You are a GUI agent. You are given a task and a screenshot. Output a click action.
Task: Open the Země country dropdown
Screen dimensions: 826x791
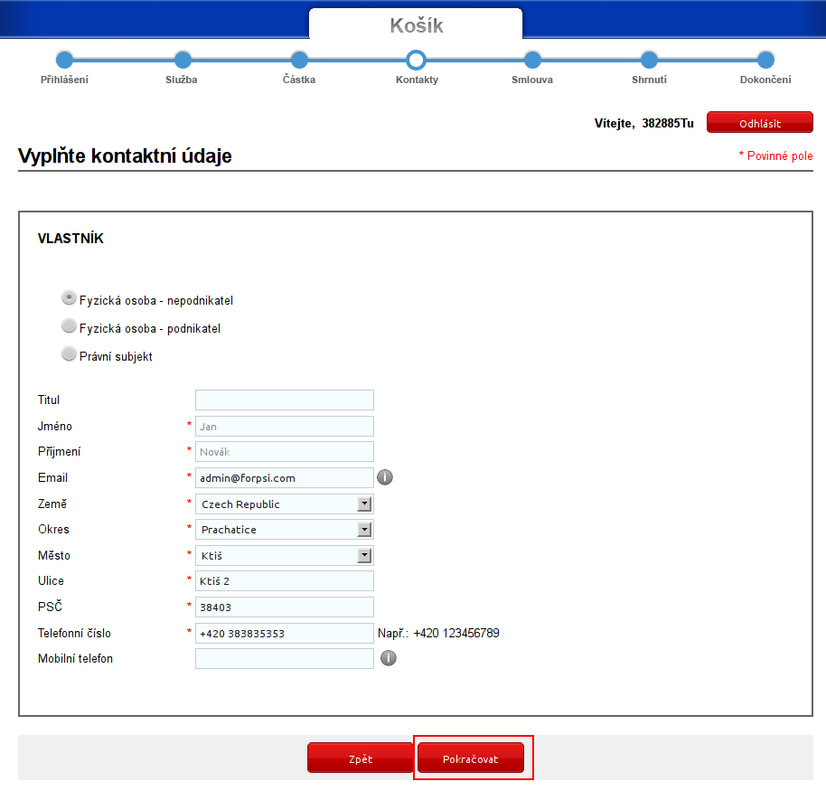pyautogui.click(x=284, y=504)
